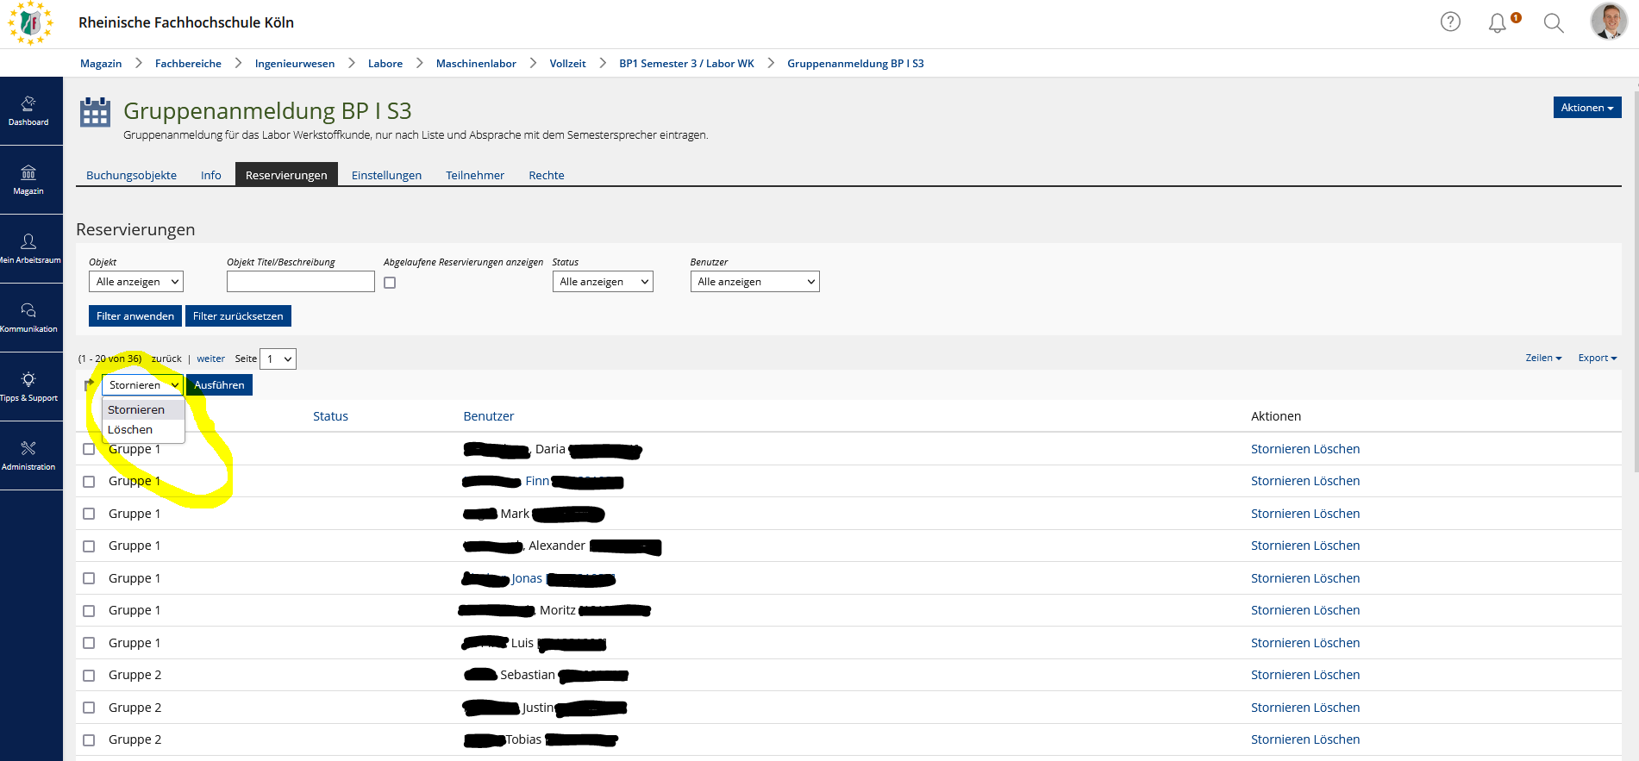Expand the Benutzer filter dropdown
The image size is (1639, 761).
pyautogui.click(x=754, y=282)
